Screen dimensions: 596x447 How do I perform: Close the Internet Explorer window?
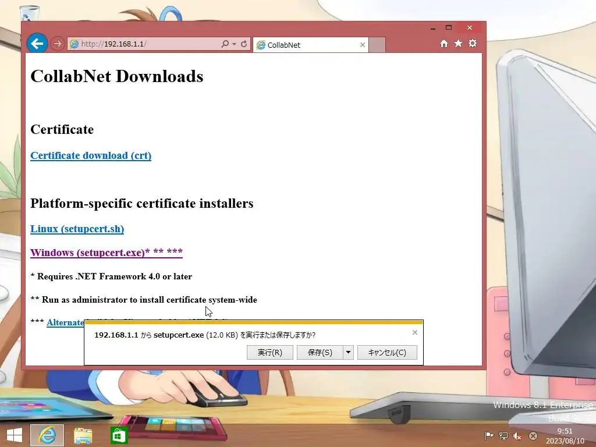[x=470, y=28]
